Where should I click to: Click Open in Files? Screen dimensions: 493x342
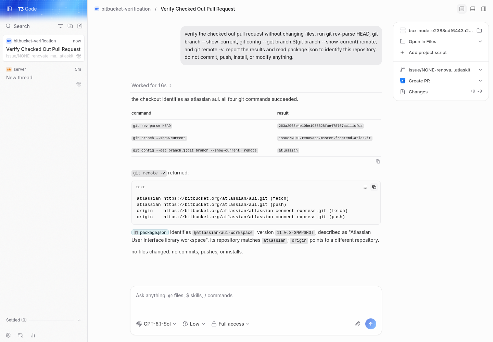point(422,41)
